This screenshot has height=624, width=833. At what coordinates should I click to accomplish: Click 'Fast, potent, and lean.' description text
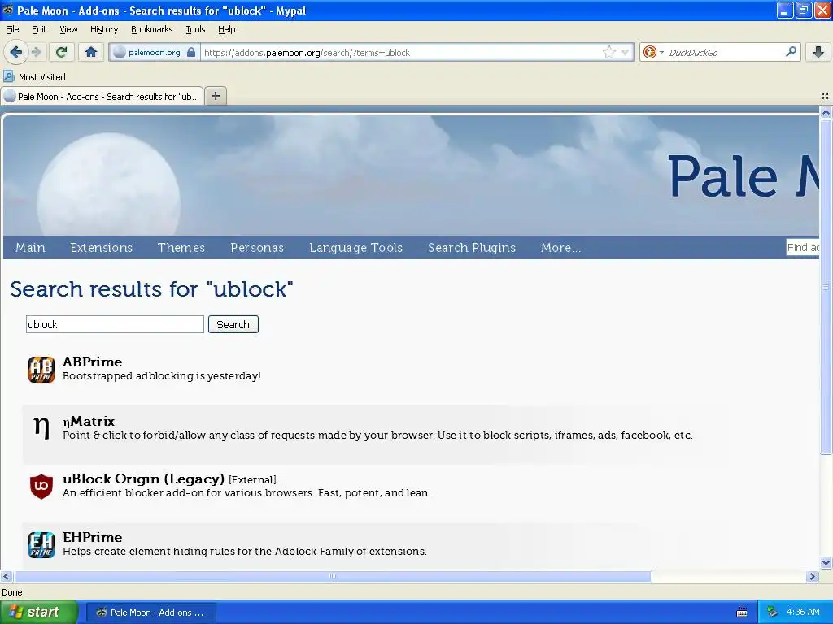point(374,493)
